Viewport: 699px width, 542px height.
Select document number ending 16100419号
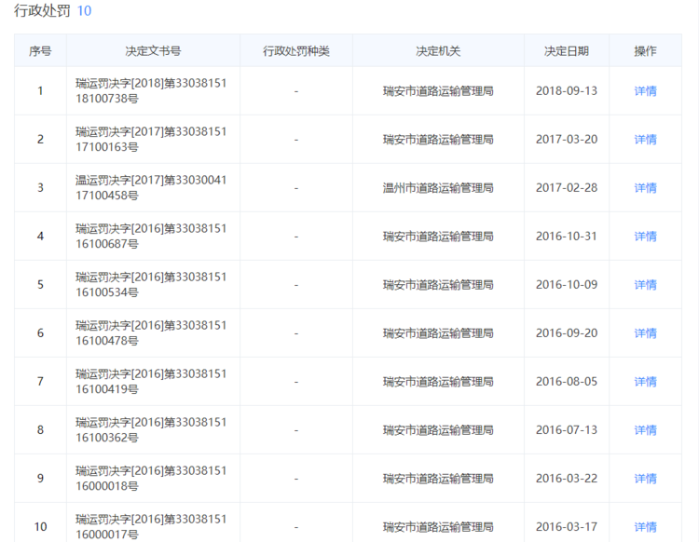point(151,382)
